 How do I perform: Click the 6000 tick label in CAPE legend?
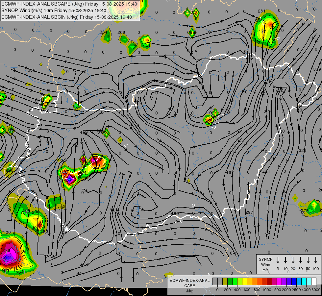point(316,290)
